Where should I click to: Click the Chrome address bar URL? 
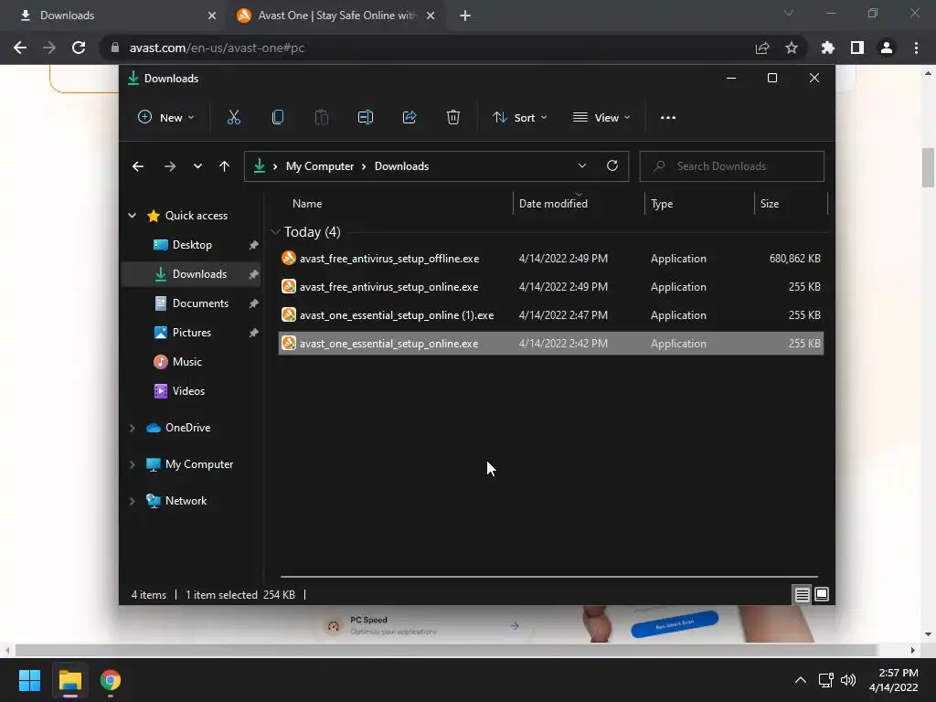[217, 48]
